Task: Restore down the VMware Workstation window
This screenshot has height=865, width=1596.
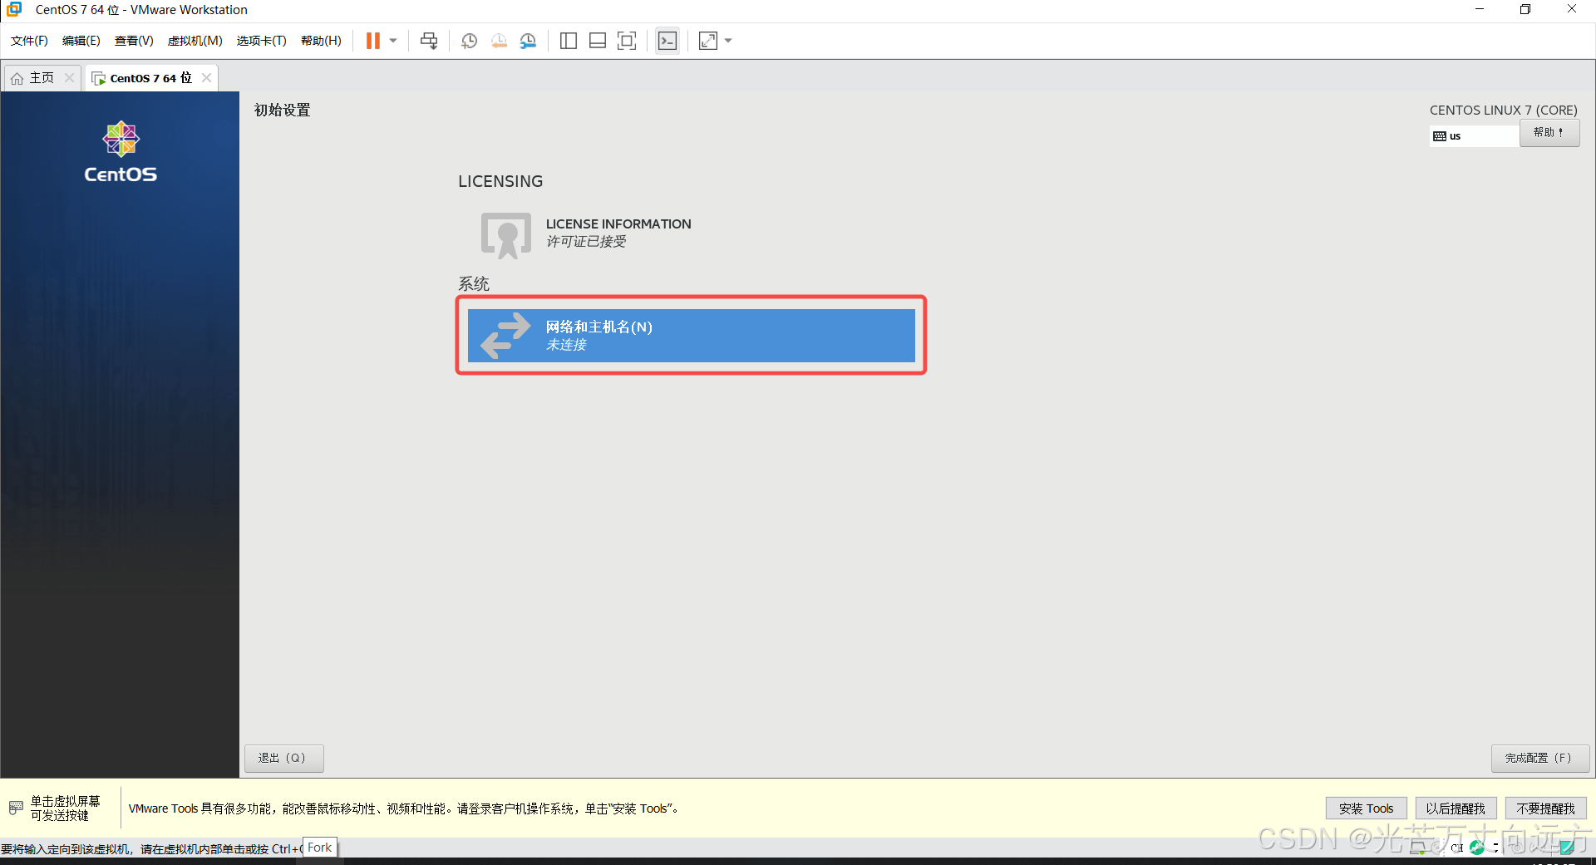Action: pos(1525,9)
